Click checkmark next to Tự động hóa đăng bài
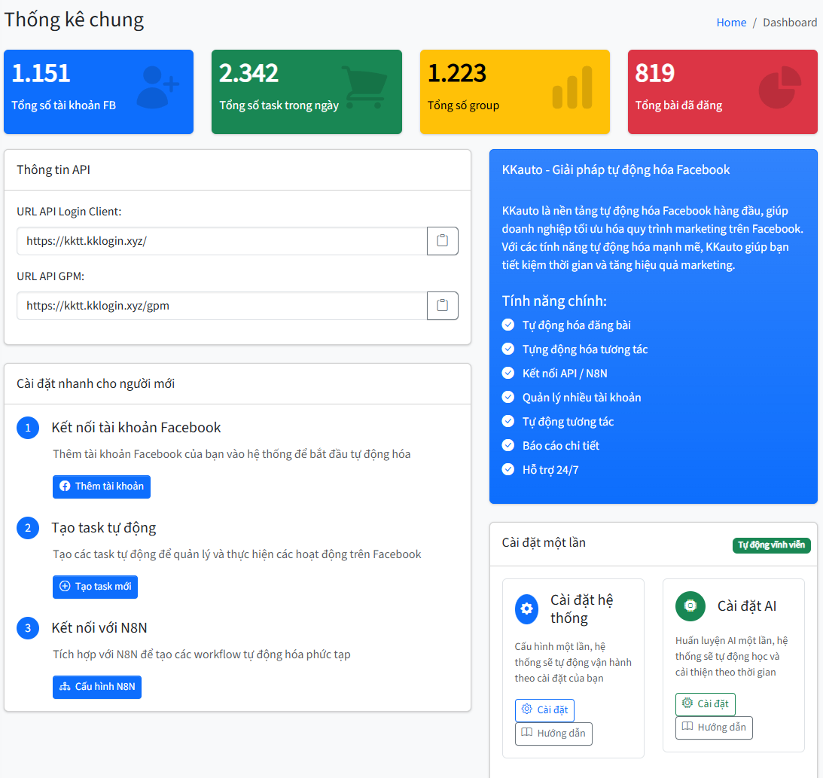 click(x=508, y=325)
